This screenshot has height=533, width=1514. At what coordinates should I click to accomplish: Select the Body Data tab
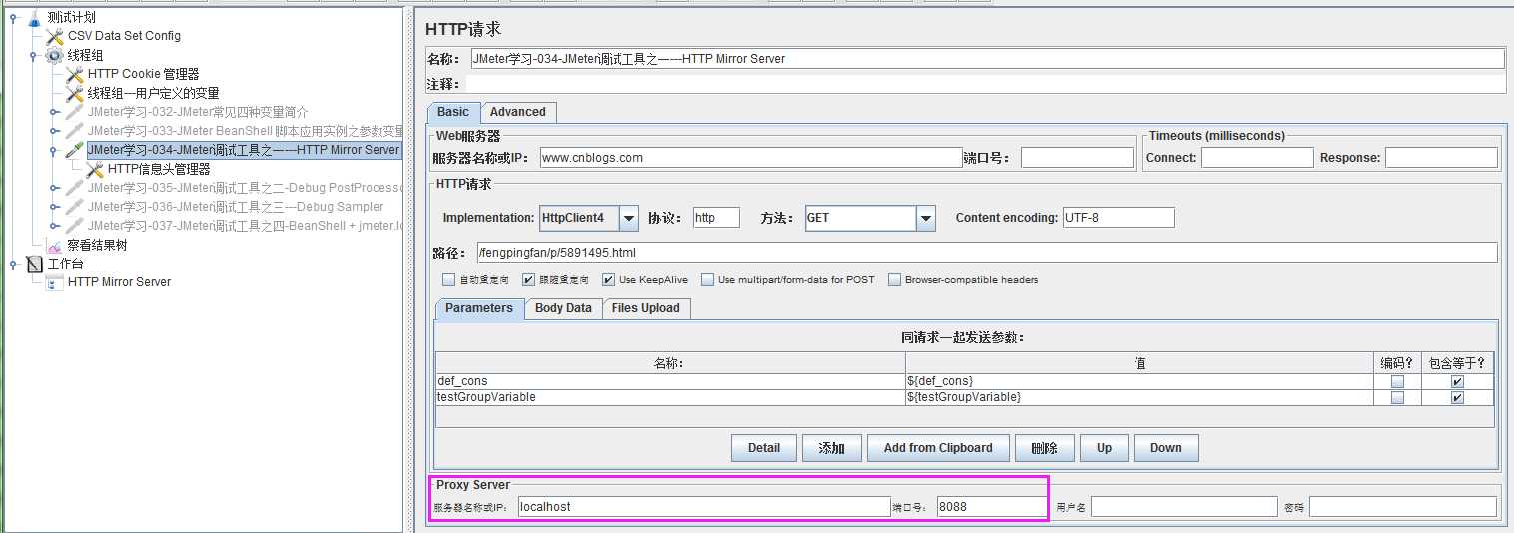(563, 308)
